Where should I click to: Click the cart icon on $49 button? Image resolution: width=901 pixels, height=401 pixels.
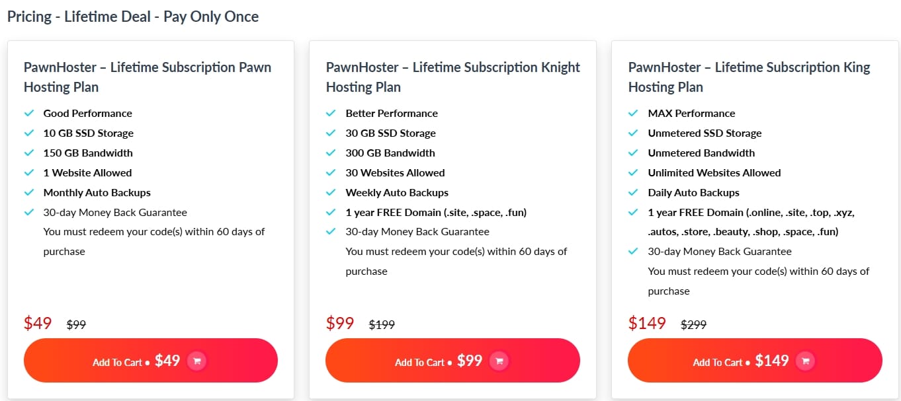[x=197, y=361]
